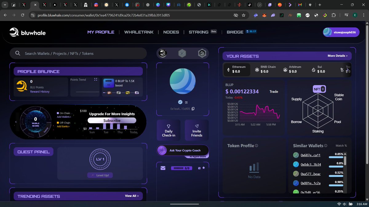Click the Daily Check-in button

[x=169, y=130]
